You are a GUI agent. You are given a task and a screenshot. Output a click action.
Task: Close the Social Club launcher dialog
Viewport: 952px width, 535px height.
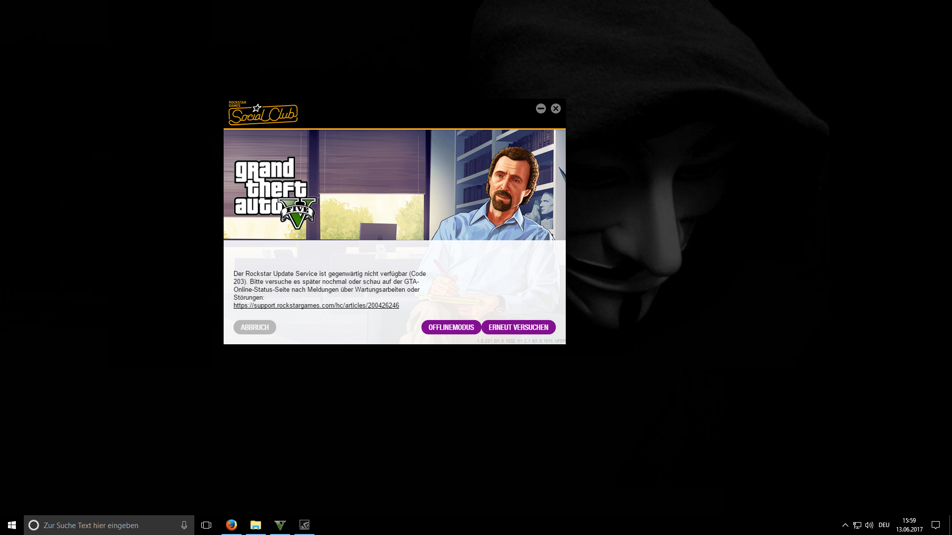(x=556, y=108)
